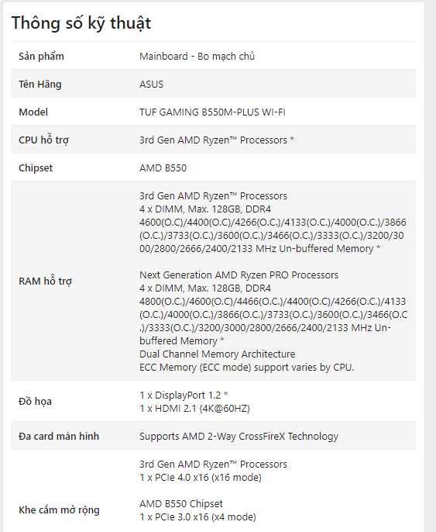Screen dimensions: 436x532
Task: Click 'Next Generation AMD Ryzen PRO Processors' line
Action: (239, 275)
